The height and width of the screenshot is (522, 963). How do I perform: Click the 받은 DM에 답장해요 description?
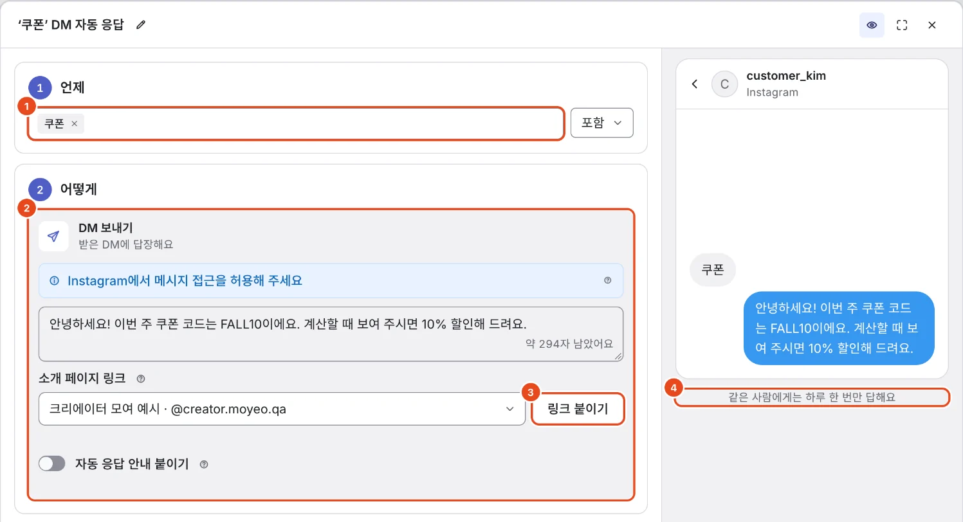click(x=126, y=244)
